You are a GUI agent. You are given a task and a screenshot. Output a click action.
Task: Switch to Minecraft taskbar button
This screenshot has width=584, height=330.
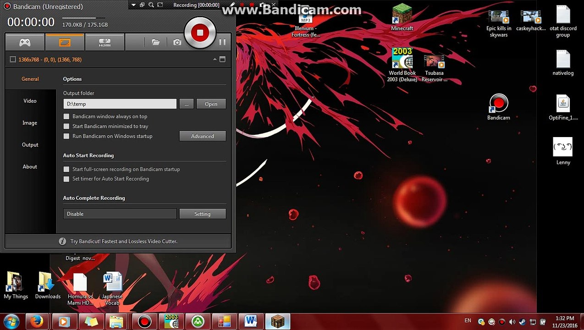[277, 321]
